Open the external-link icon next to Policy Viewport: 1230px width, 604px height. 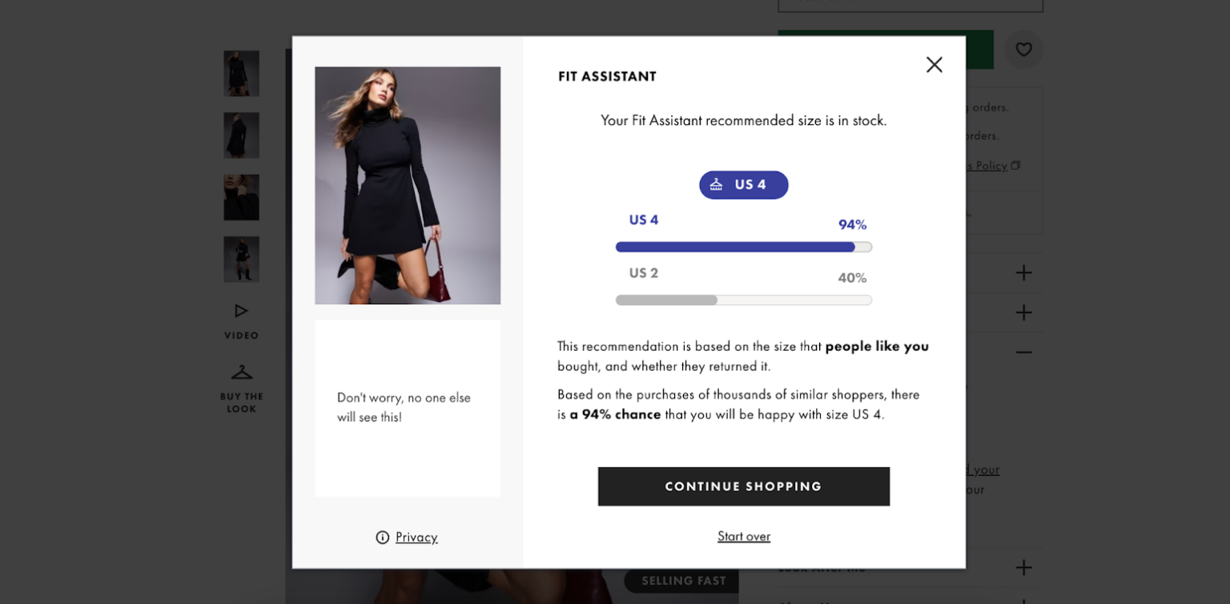[1015, 165]
